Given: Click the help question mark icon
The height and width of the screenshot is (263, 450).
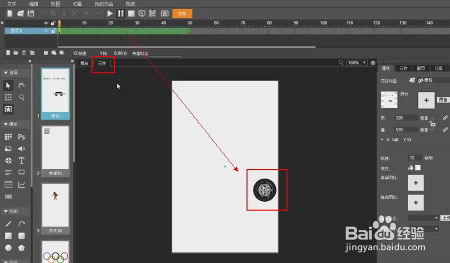Looking at the screenshot, I should [373, 63].
